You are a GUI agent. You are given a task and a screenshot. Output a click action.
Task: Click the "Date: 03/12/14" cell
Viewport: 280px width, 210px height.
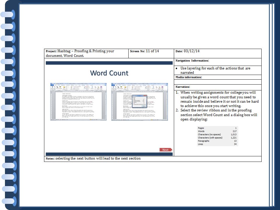pos(218,53)
